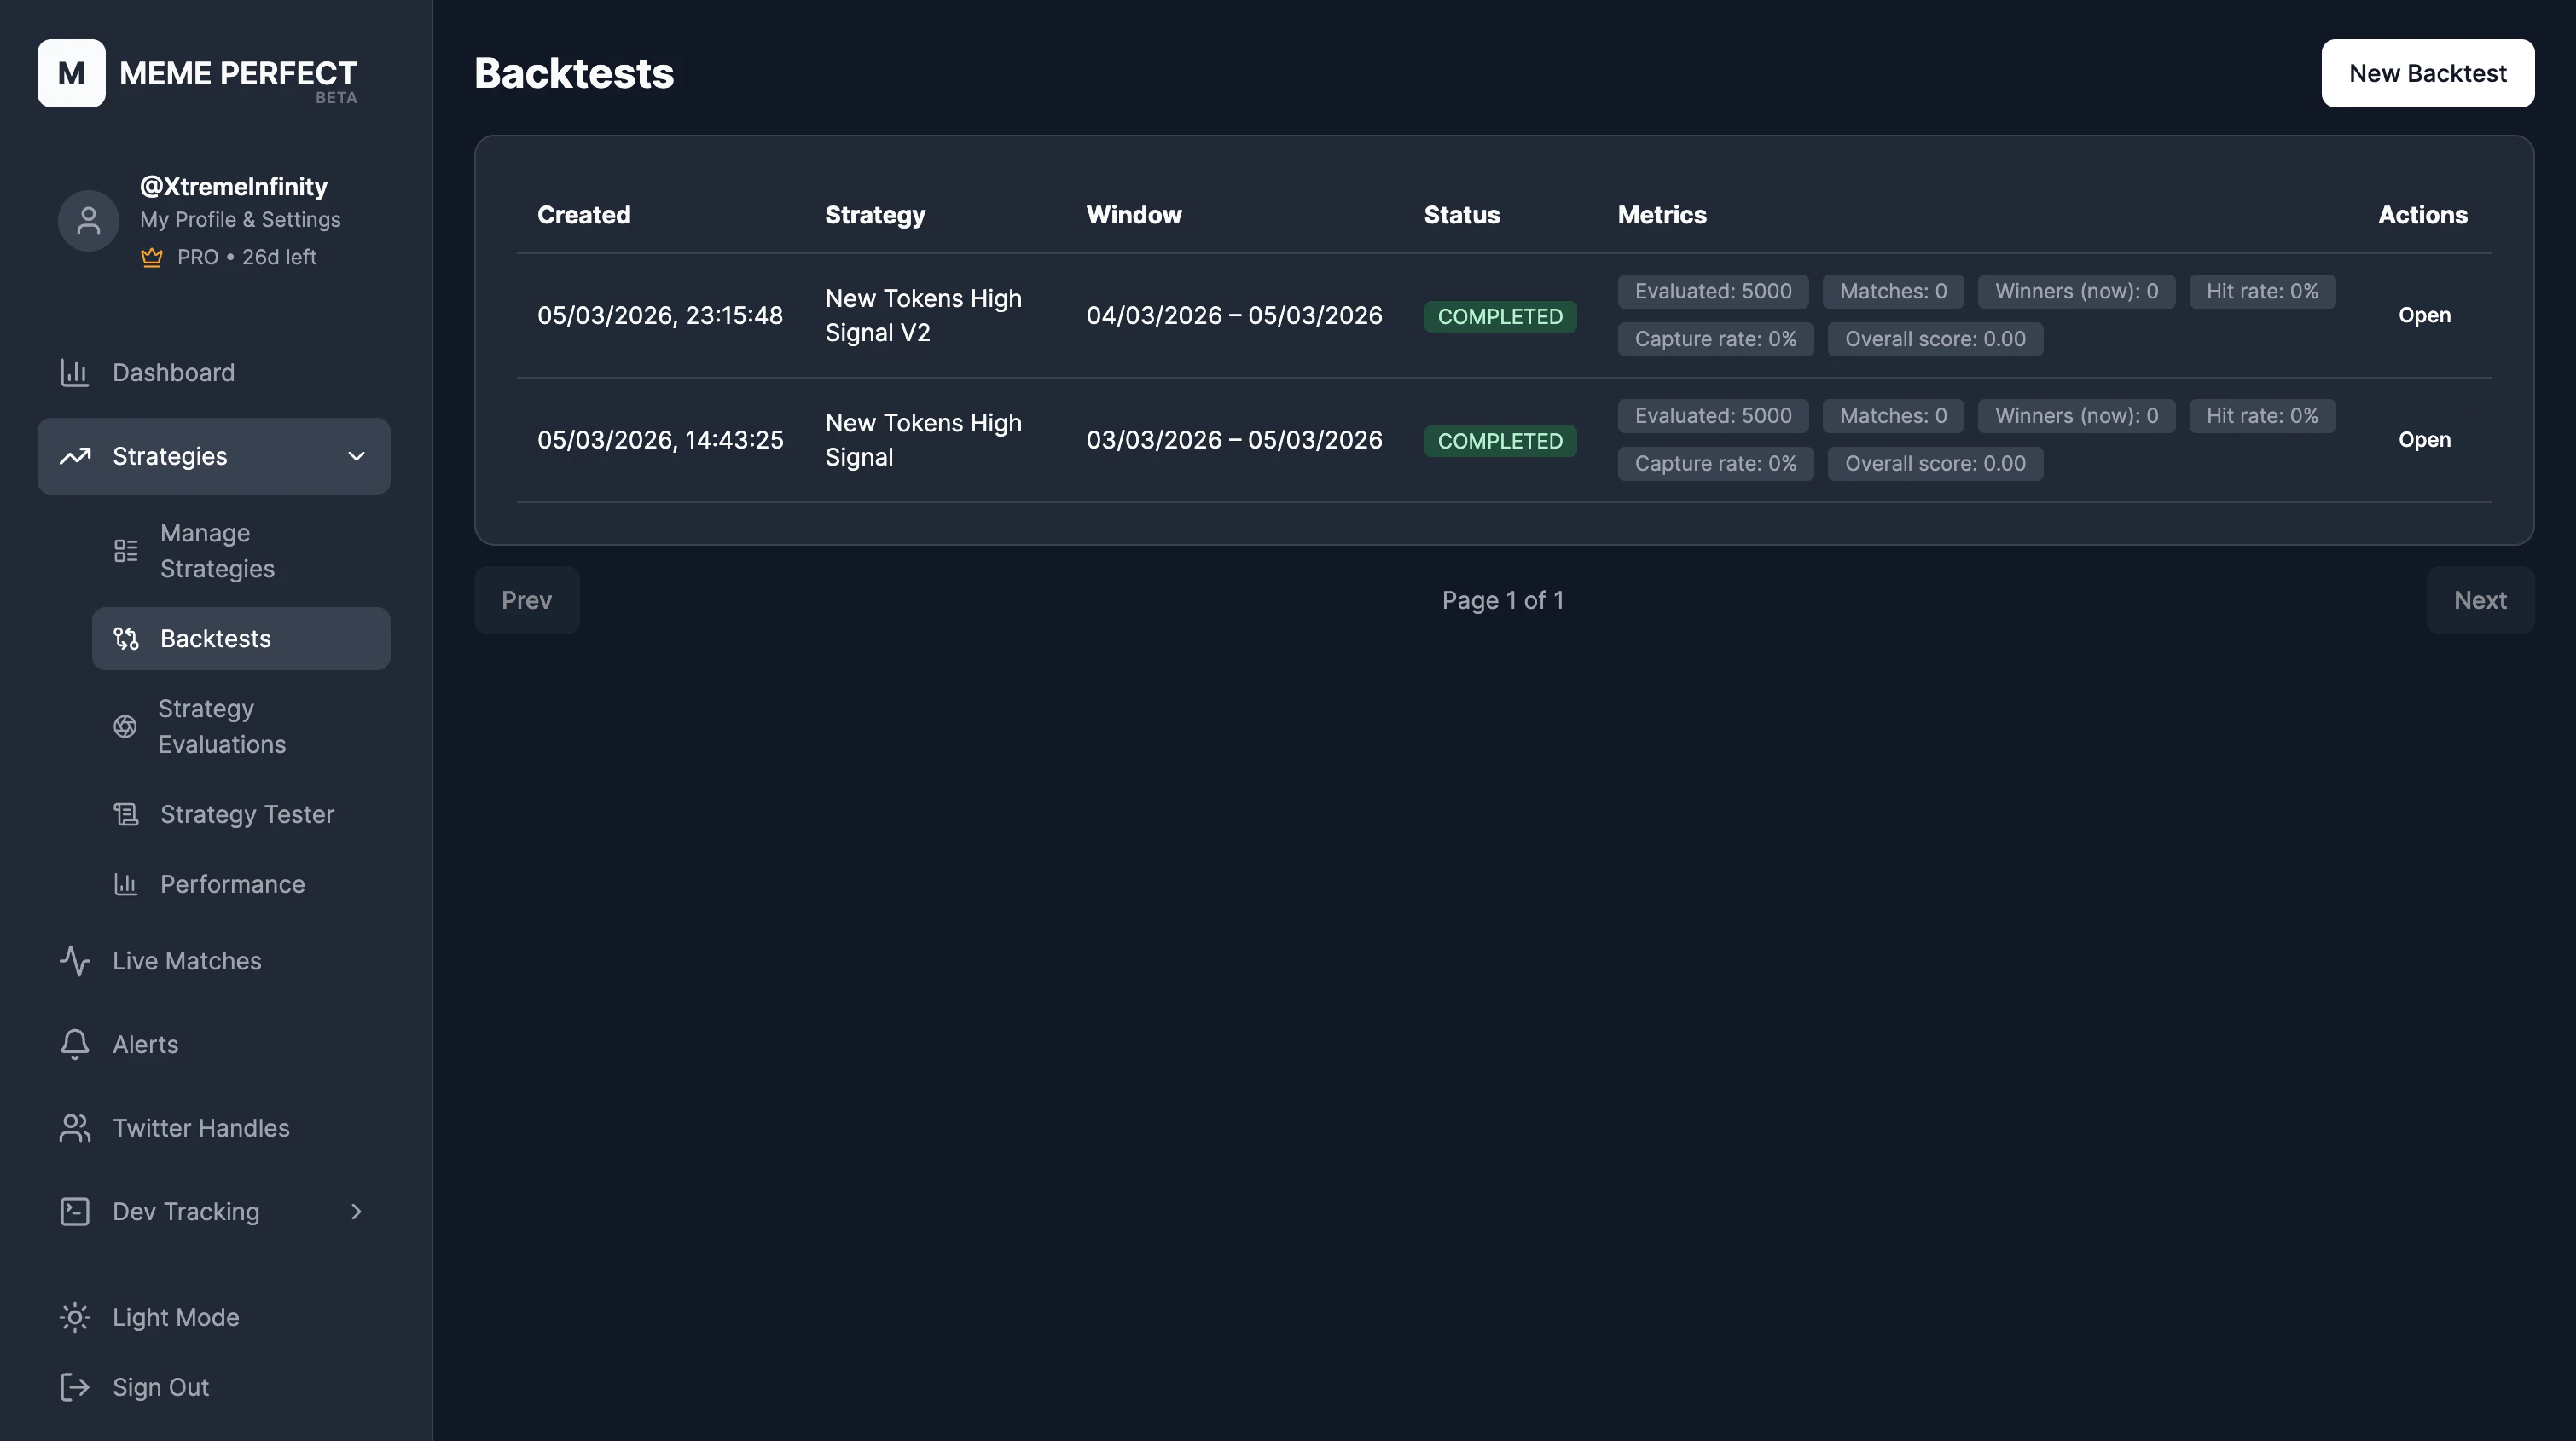Open the New Tokens High Signal V2 backtest
The image size is (2576, 1441).
coord(2424,315)
